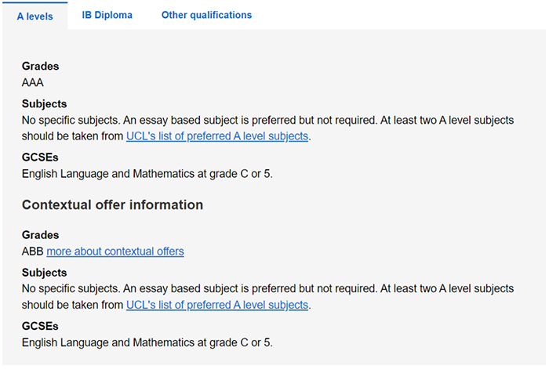
Task: Select the A levels tab
Action: click(35, 16)
